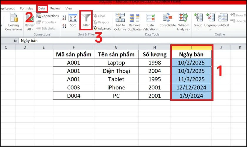The height and width of the screenshot is (147, 247).
Task: Expand the What-If Analysis dropdown arrow
Action: (189, 29)
